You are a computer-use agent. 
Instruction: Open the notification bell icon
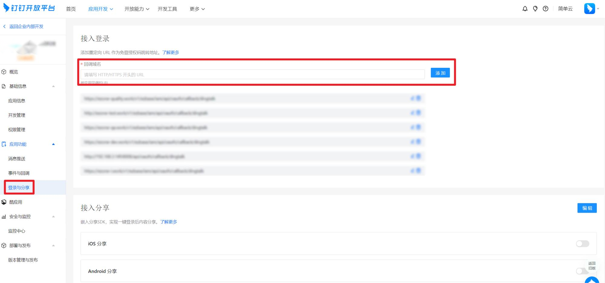(x=525, y=9)
